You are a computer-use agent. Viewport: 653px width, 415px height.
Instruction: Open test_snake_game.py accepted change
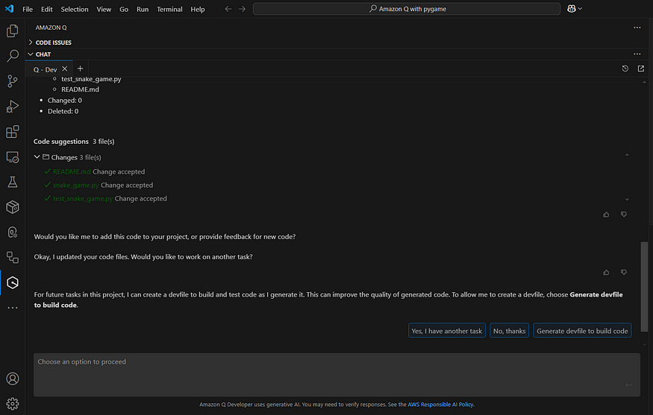[x=83, y=199]
